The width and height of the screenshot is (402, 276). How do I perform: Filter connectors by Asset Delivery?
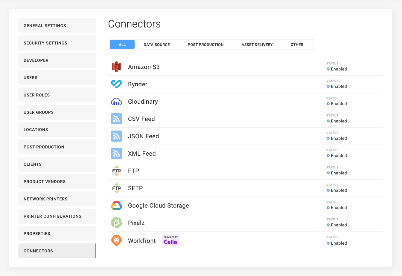[x=257, y=45]
